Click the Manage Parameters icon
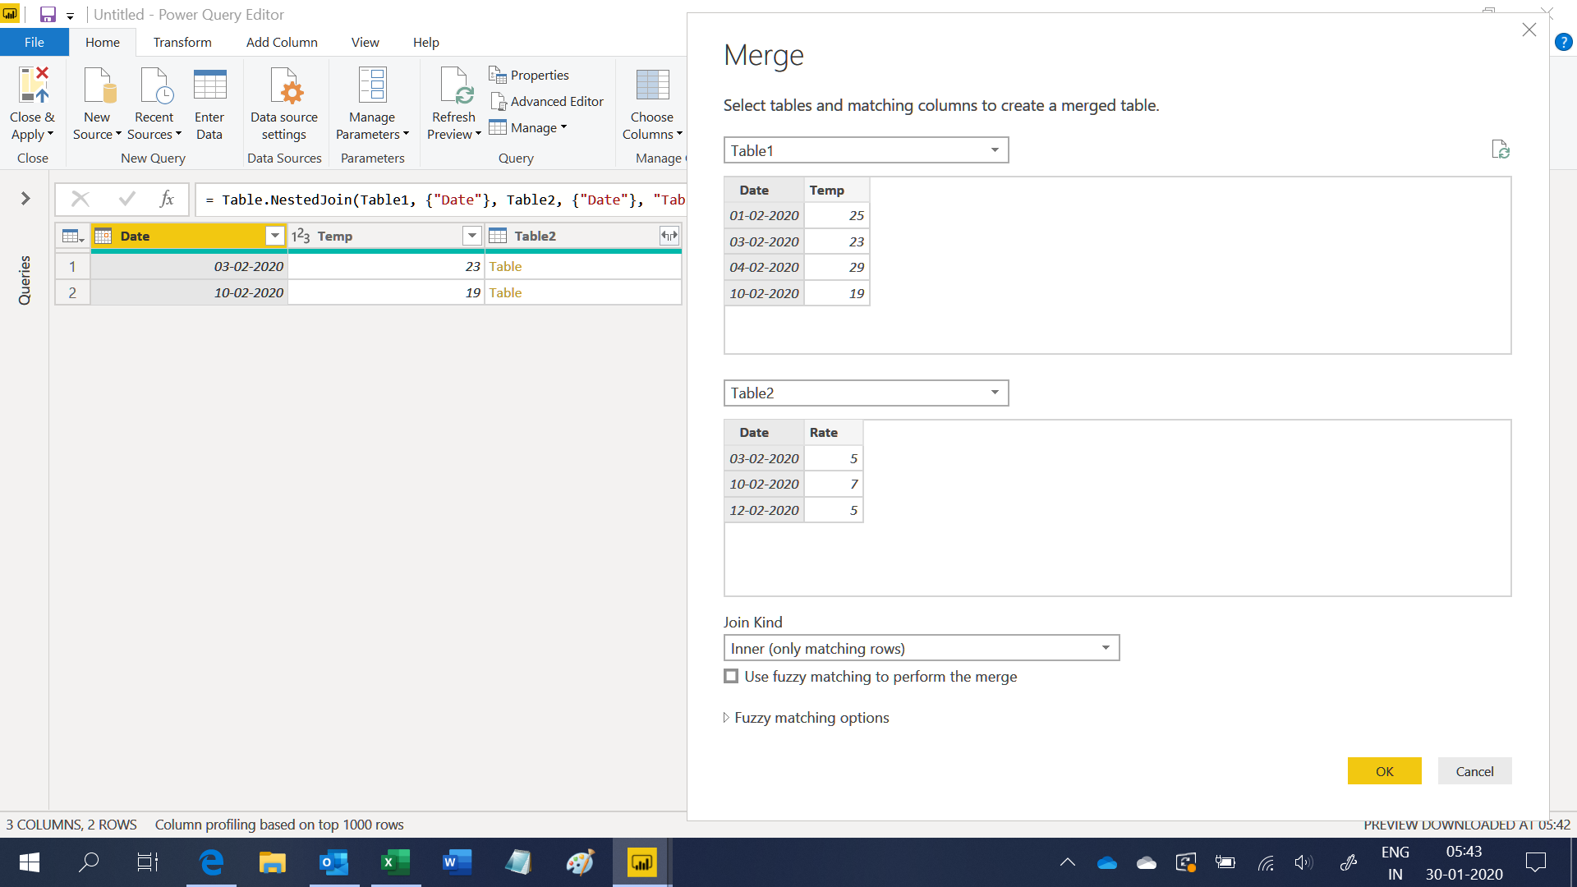The width and height of the screenshot is (1577, 887). point(372,85)
